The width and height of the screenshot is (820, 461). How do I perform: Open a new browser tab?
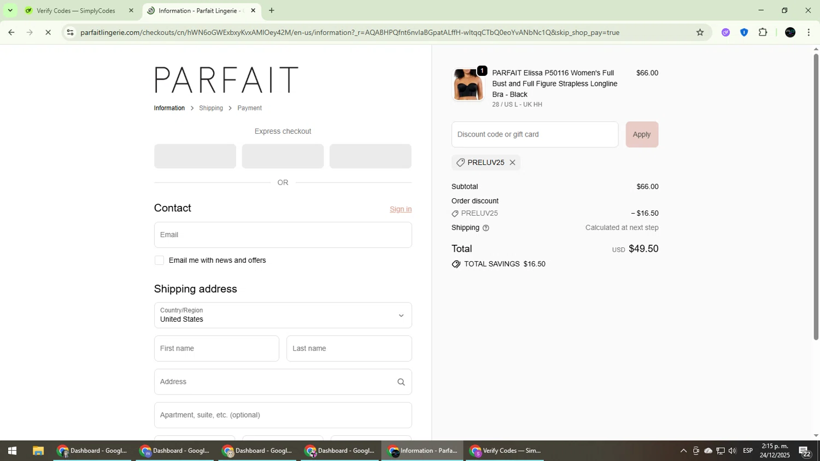tap(272, 10)
